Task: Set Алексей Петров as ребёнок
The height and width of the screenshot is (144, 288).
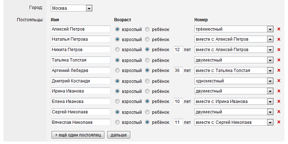Action: 147,29
